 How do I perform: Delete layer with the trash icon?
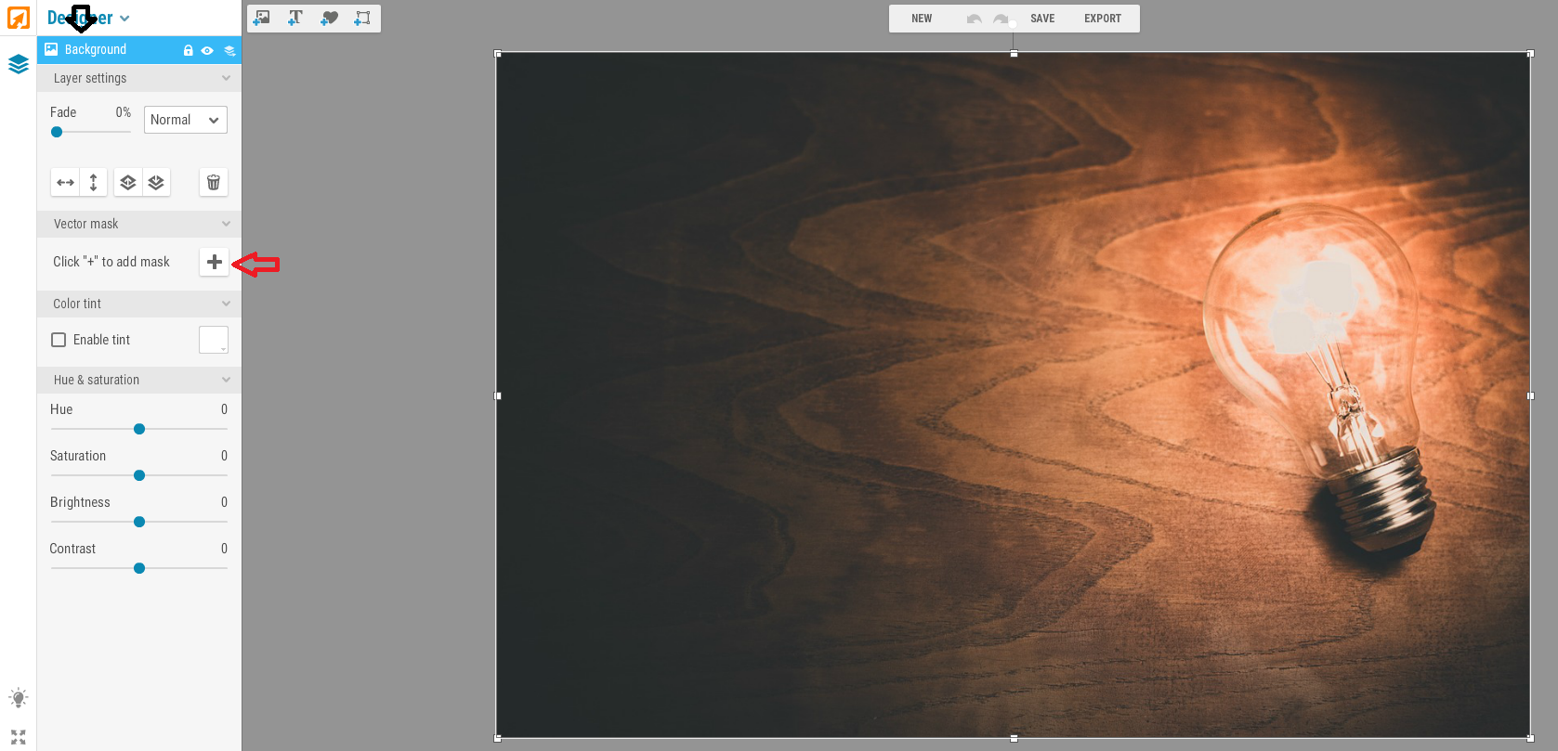(214, 183)
